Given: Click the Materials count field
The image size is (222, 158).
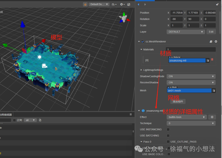Looking at the screenshot, I should click(x=191, y=49).
